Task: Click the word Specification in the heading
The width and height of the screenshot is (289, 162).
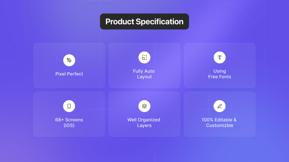Action: coord(160,22)
